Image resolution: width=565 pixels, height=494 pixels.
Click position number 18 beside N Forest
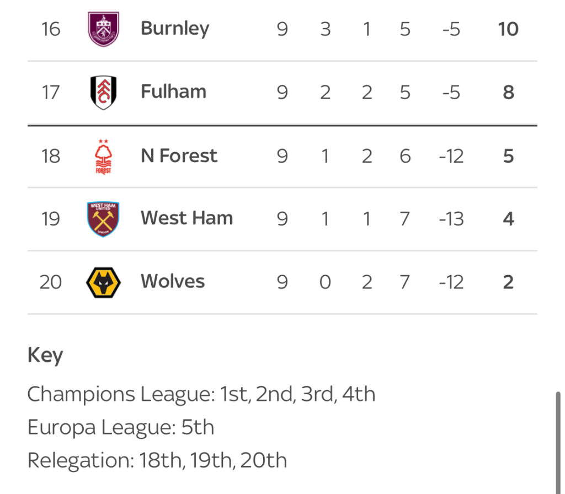50,156
